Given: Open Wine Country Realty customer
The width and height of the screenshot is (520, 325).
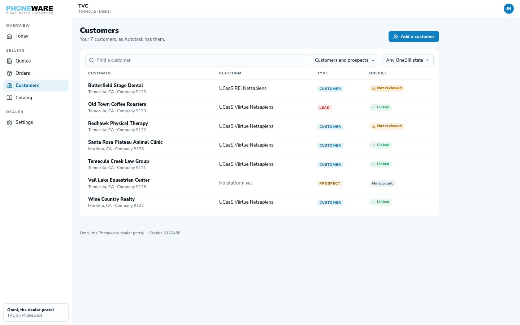Looking at the screenshot, I should [x=111, y=199].
